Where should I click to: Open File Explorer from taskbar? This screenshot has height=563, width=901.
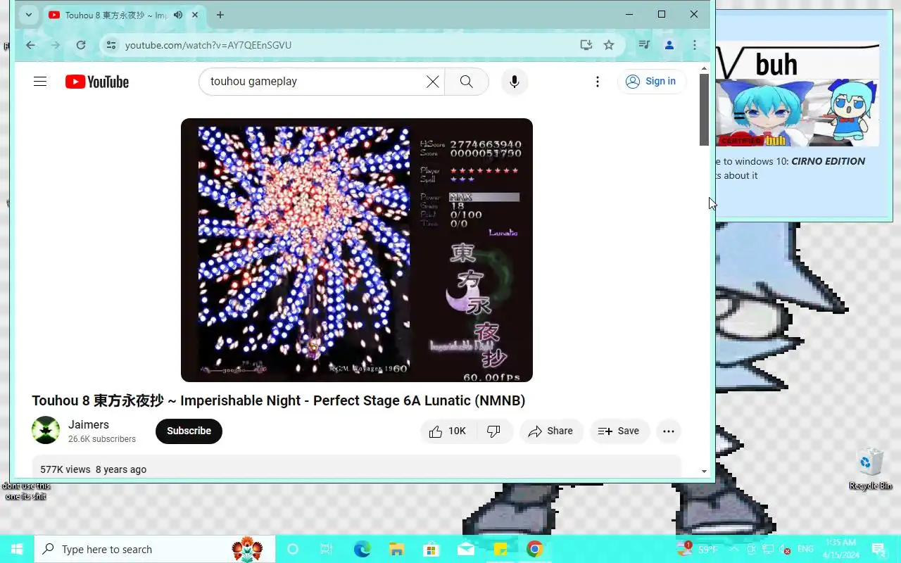click(397, 549)
